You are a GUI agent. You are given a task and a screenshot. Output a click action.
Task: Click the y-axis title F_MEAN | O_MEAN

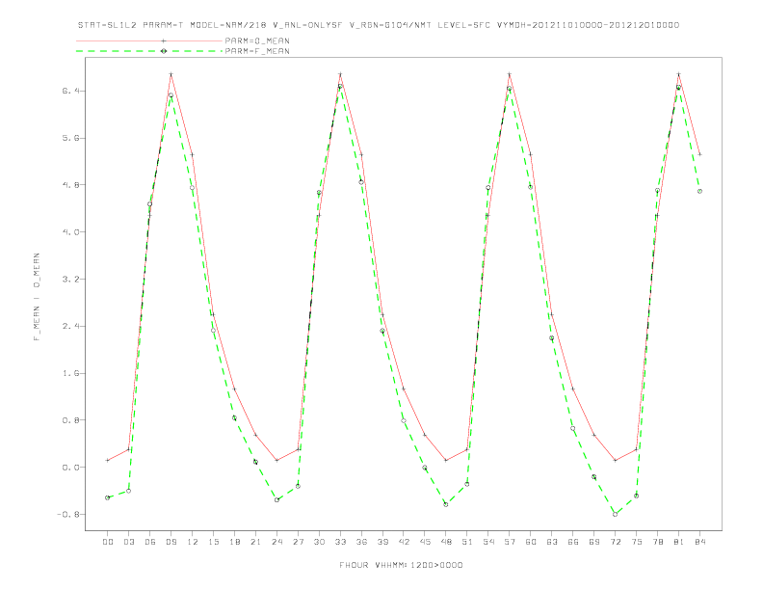coord(37,297)
